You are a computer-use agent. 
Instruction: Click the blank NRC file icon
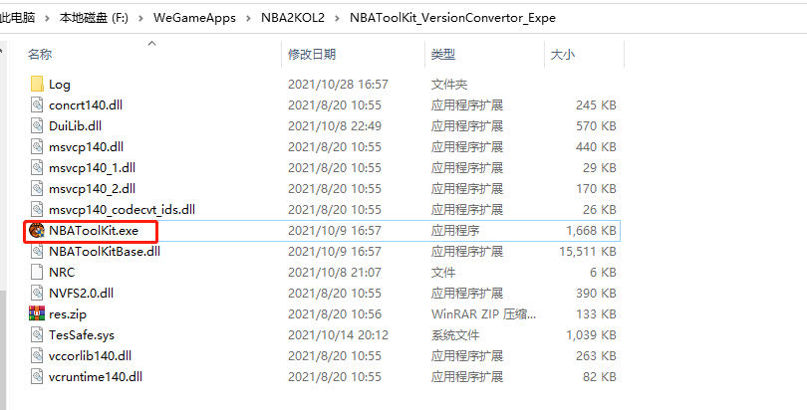(x=37, y=273)
